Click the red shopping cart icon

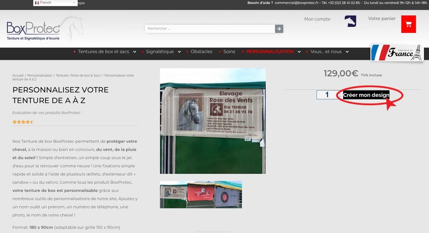[408, 24]
